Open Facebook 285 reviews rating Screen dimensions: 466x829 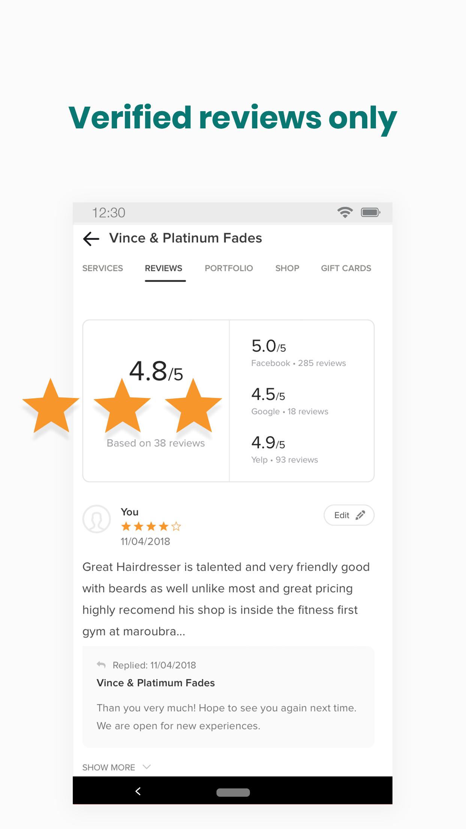click(299, 353)
